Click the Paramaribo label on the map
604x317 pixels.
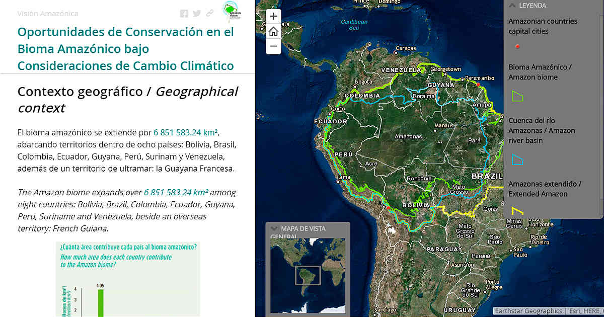(480, 78)
